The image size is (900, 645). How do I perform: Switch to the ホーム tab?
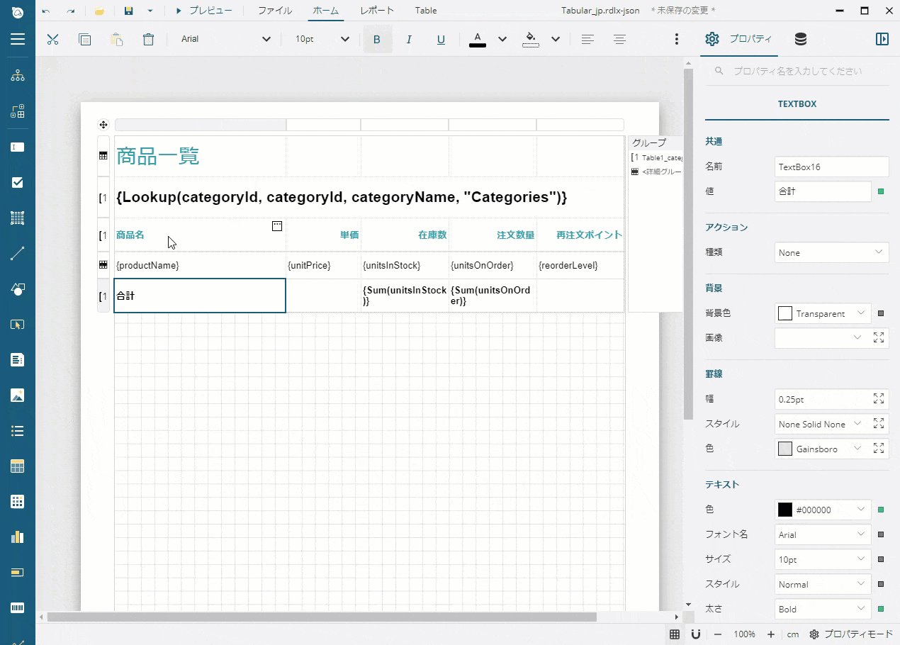326,11
